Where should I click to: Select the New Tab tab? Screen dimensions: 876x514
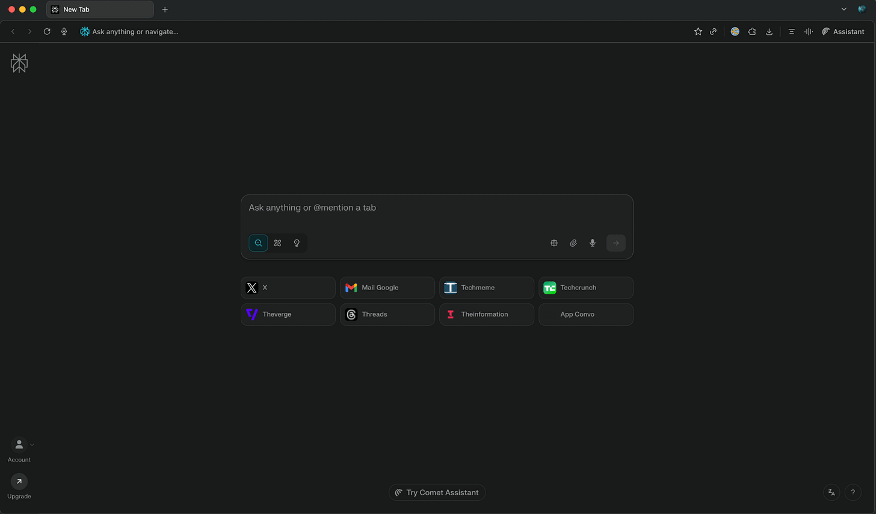pyautogui.click(x=100, y=10)
